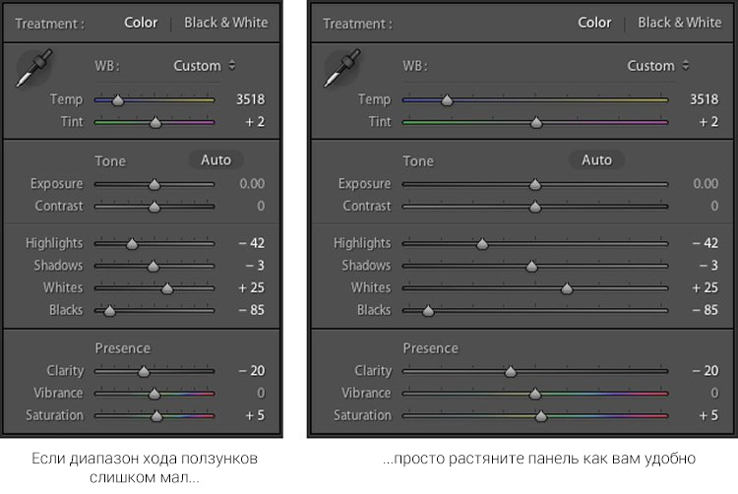
Task: Click the Blacks value -85 in right panel
Action: tap(705, 310)
